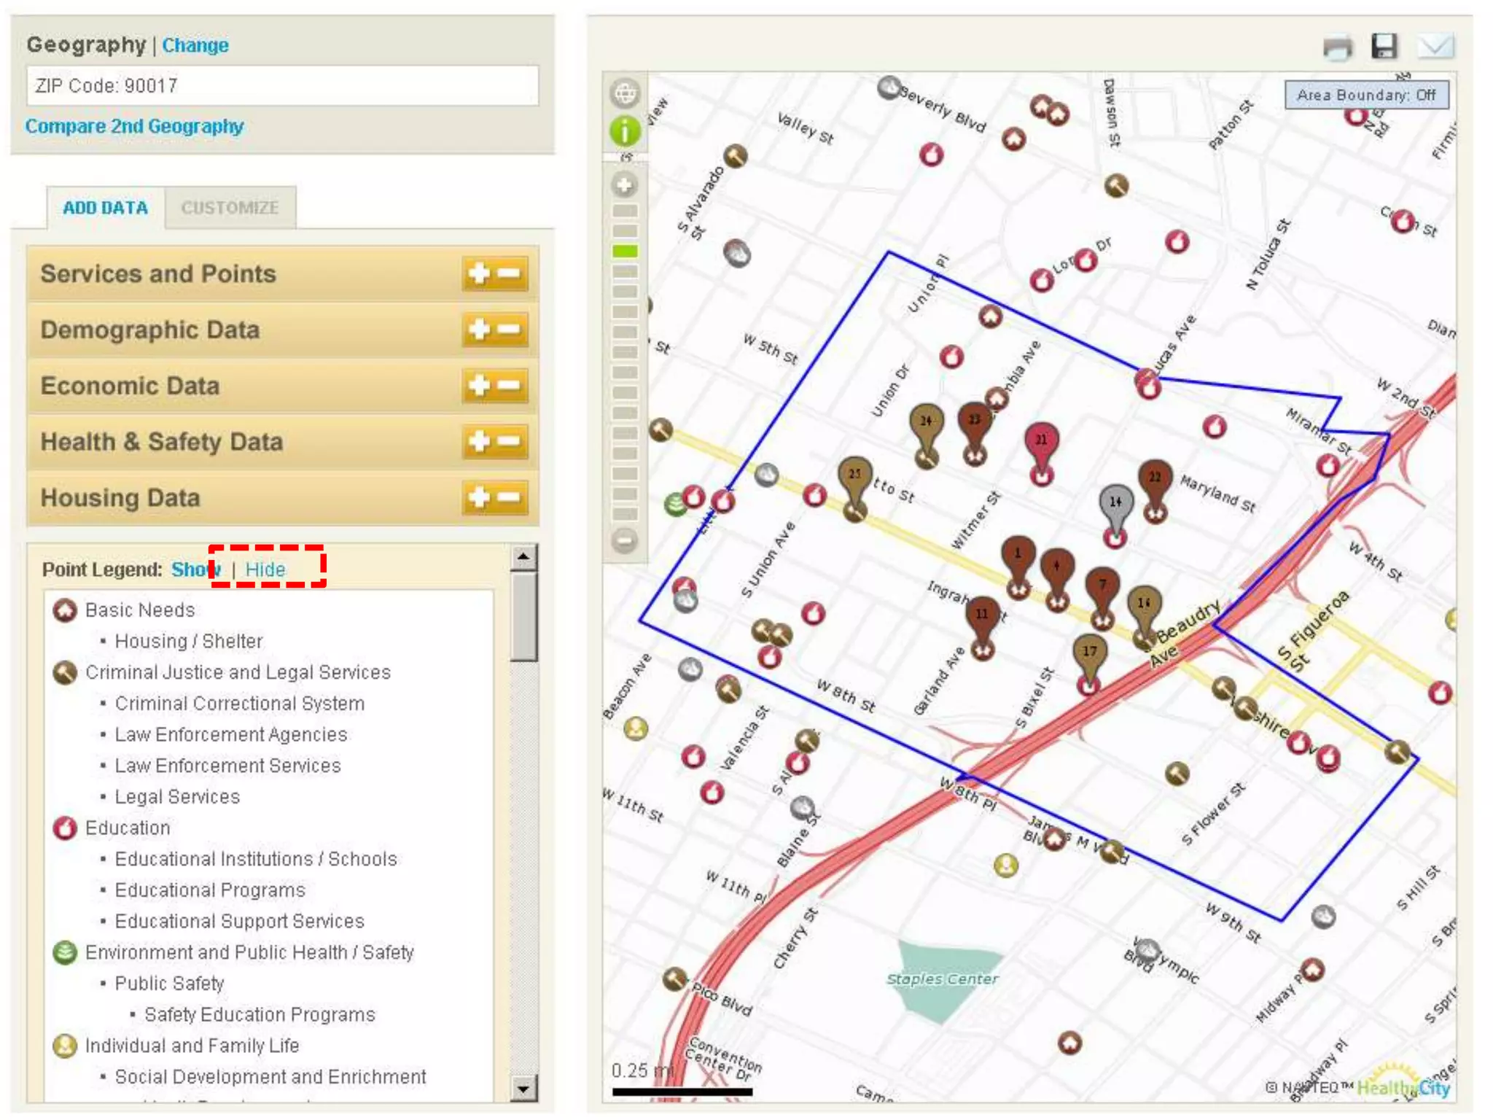Expand the Demographic Data section
This screenshot has width=1493, height=1120.
(x=478, y=330)
